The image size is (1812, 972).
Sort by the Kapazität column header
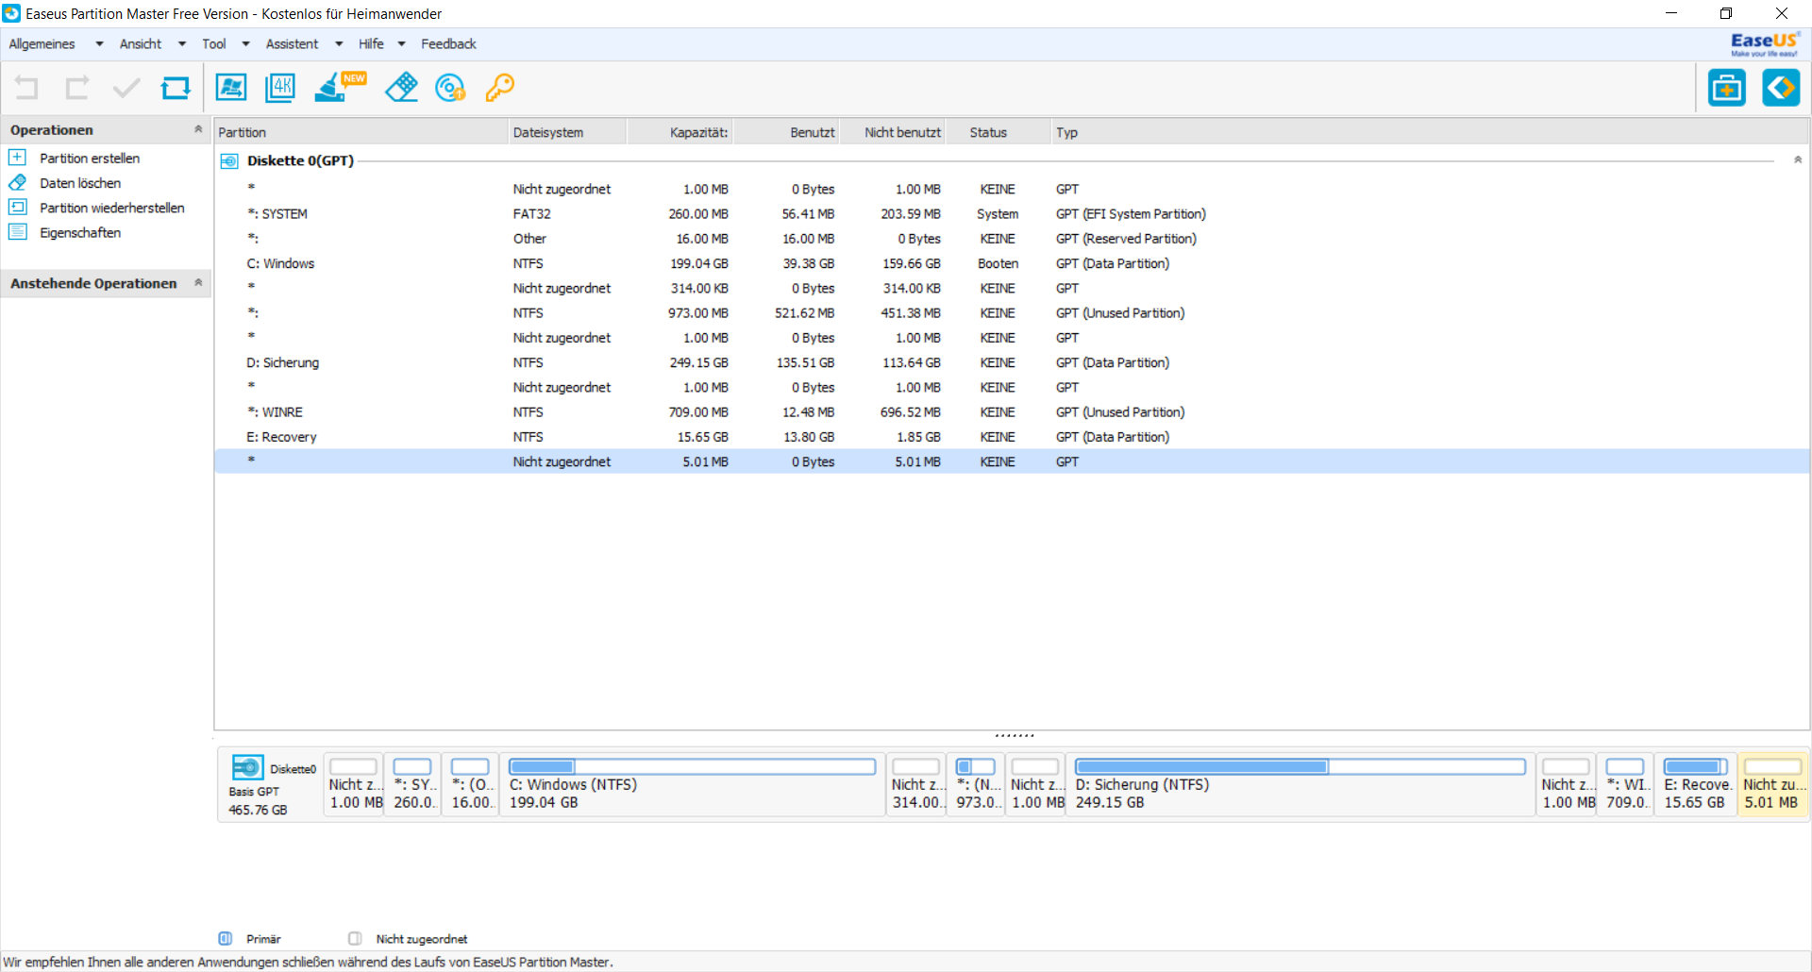click(679, 133)
